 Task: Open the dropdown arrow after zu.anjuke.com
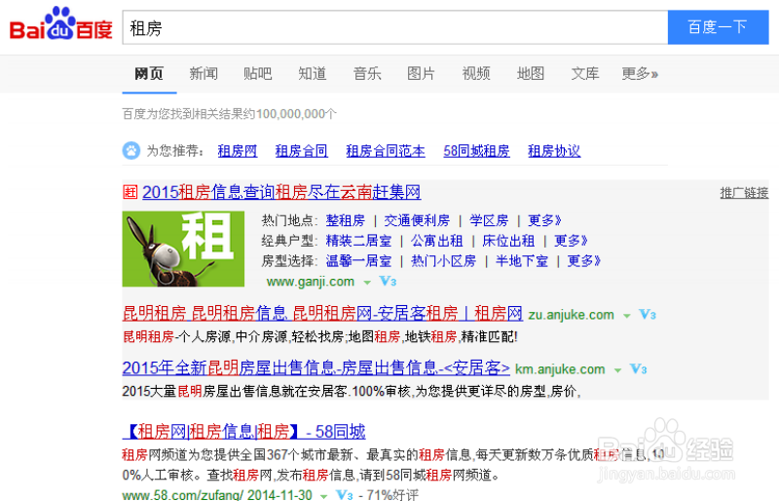(627, 316)
